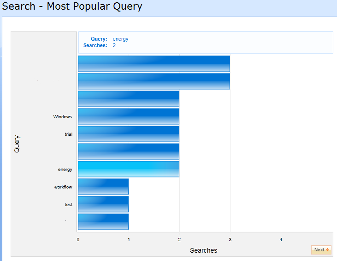Click the 'workflow' axis label
This screenshot has width=337, height=261.
[63, 187]
